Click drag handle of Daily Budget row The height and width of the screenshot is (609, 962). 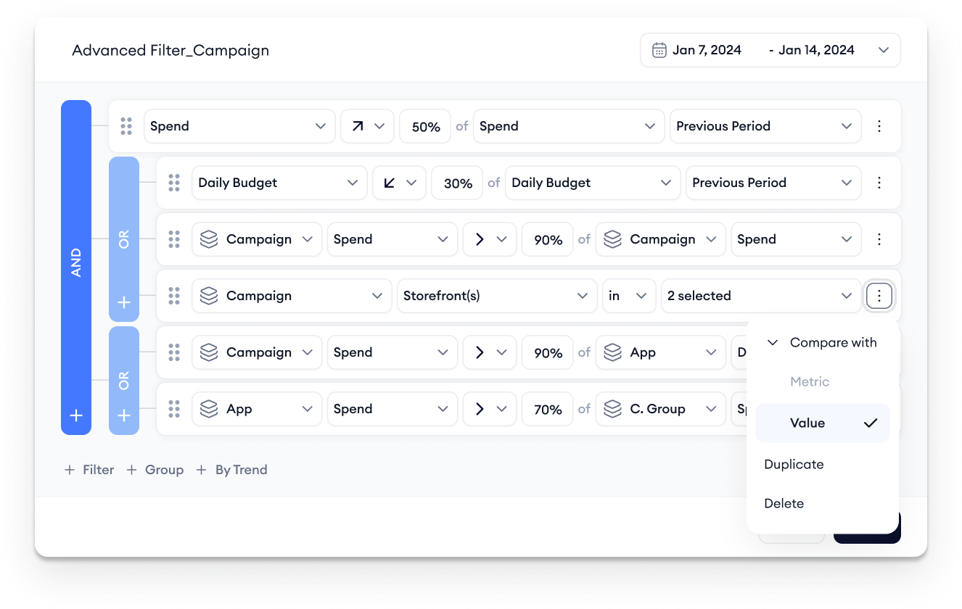click(174, 183)
